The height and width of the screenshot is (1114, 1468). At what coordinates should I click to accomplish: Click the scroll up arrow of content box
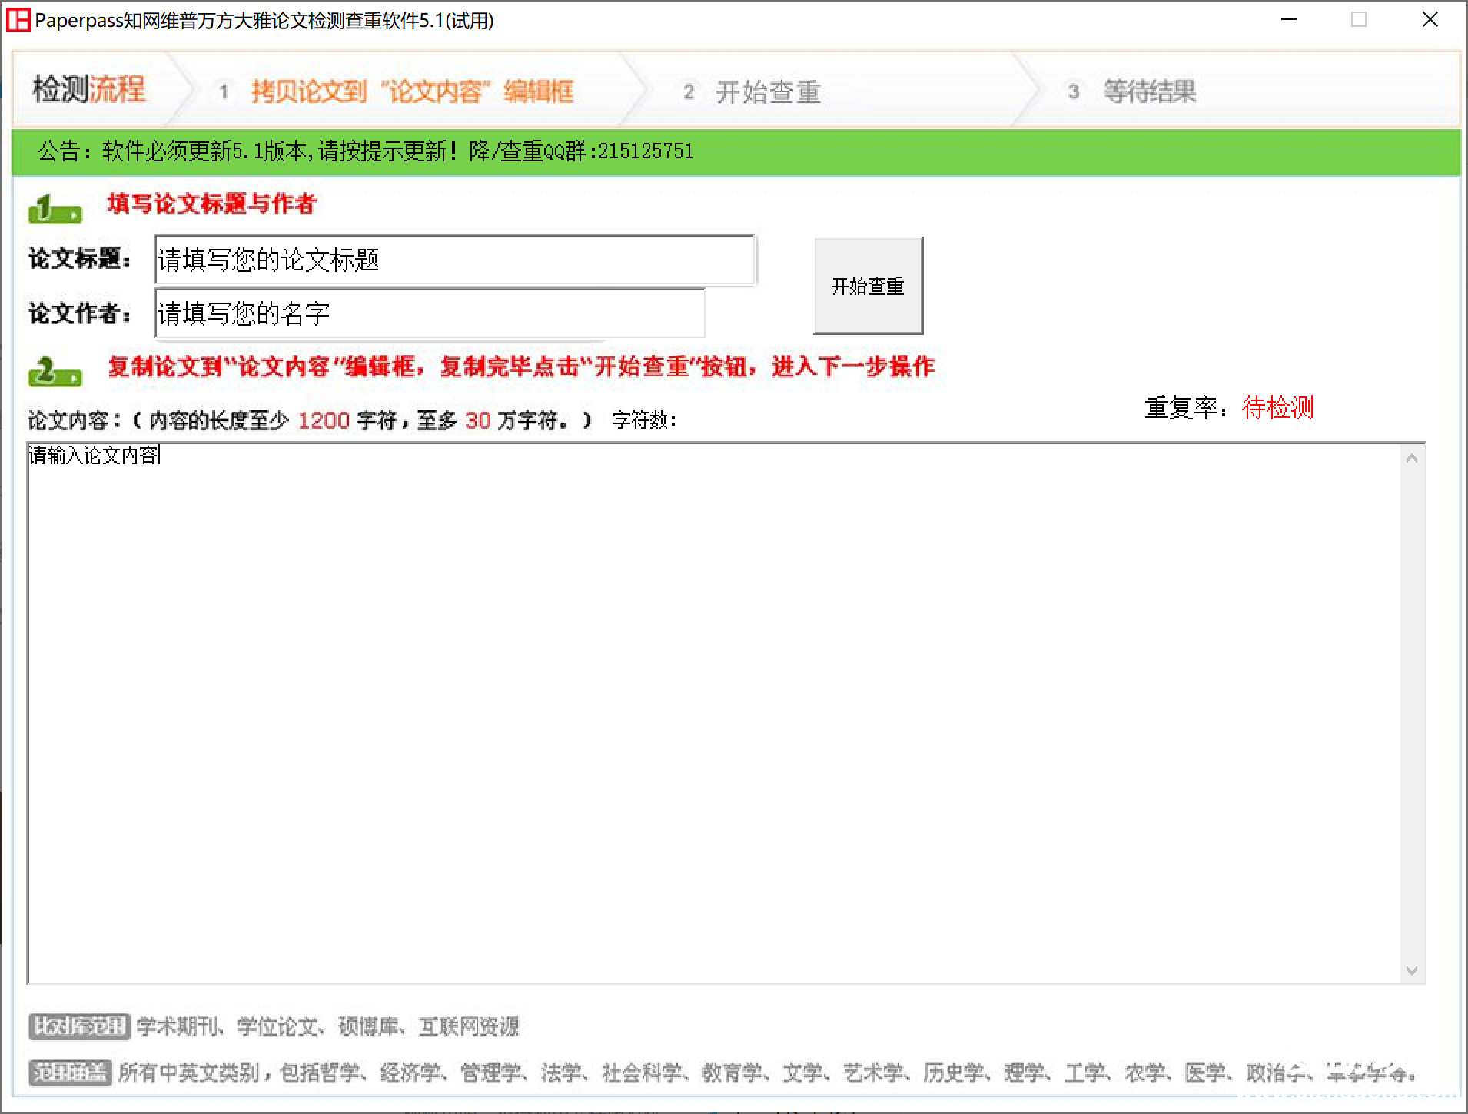tap(1412, 459)
